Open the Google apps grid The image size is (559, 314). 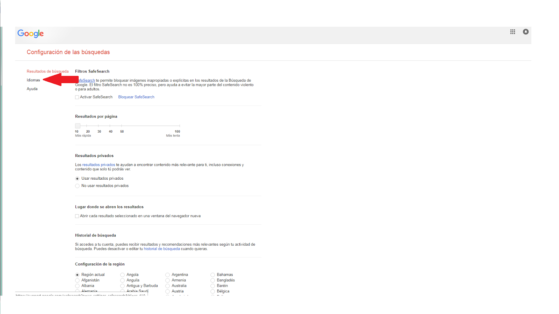pyautogui.click(x=513, y=32)
